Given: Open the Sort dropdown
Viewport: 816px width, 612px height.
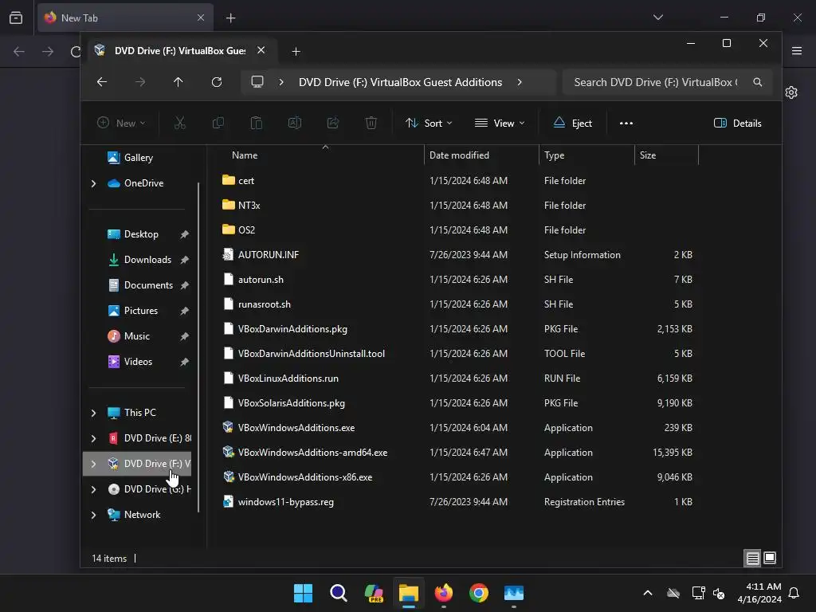Looking at the screenshot, I should point(429,123).
